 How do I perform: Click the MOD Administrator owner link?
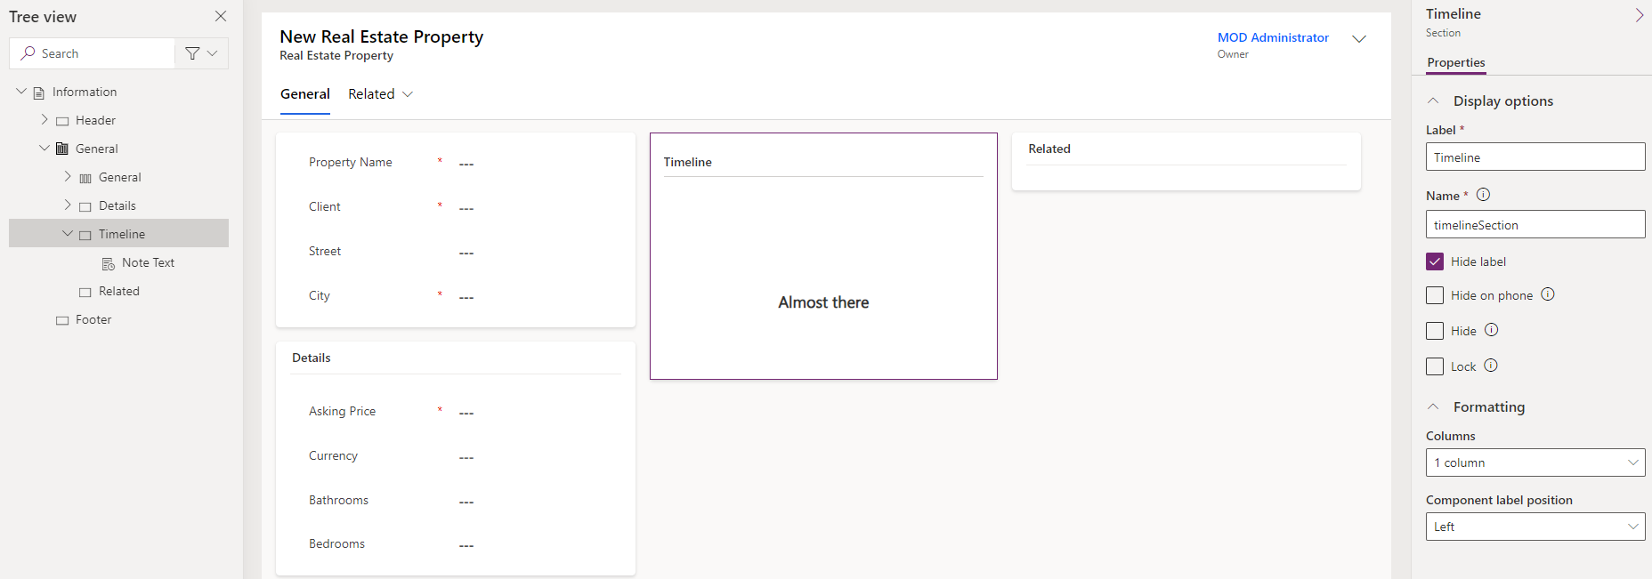pyautogui.click(x=1273, y=37)
